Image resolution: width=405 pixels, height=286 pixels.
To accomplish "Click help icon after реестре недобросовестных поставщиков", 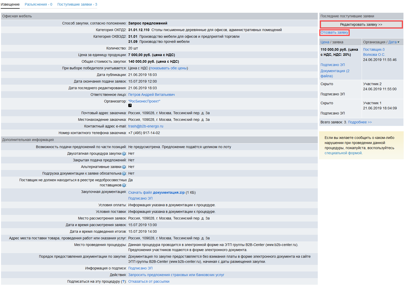I will [x=124, y=185].
